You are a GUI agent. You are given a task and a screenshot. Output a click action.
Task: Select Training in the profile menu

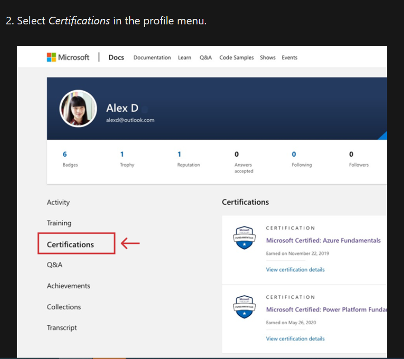click(x=59, y=223)
